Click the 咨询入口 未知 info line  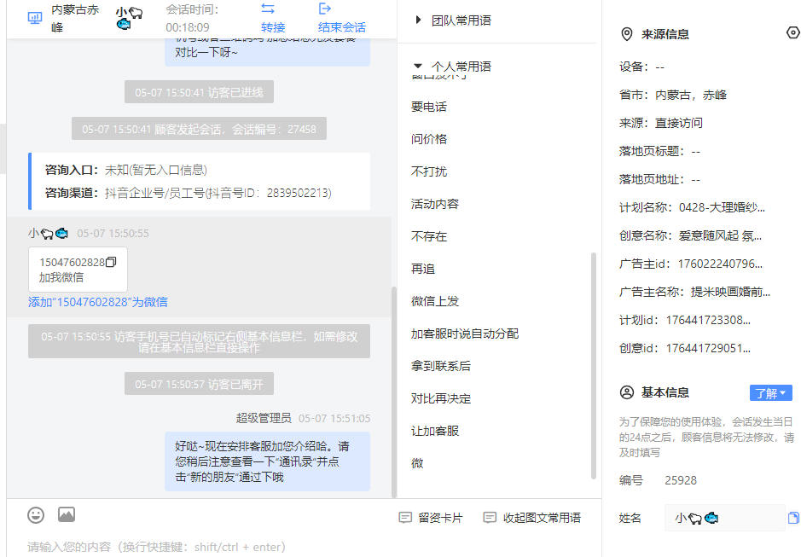pyautogui.click(x=126, y=170)
